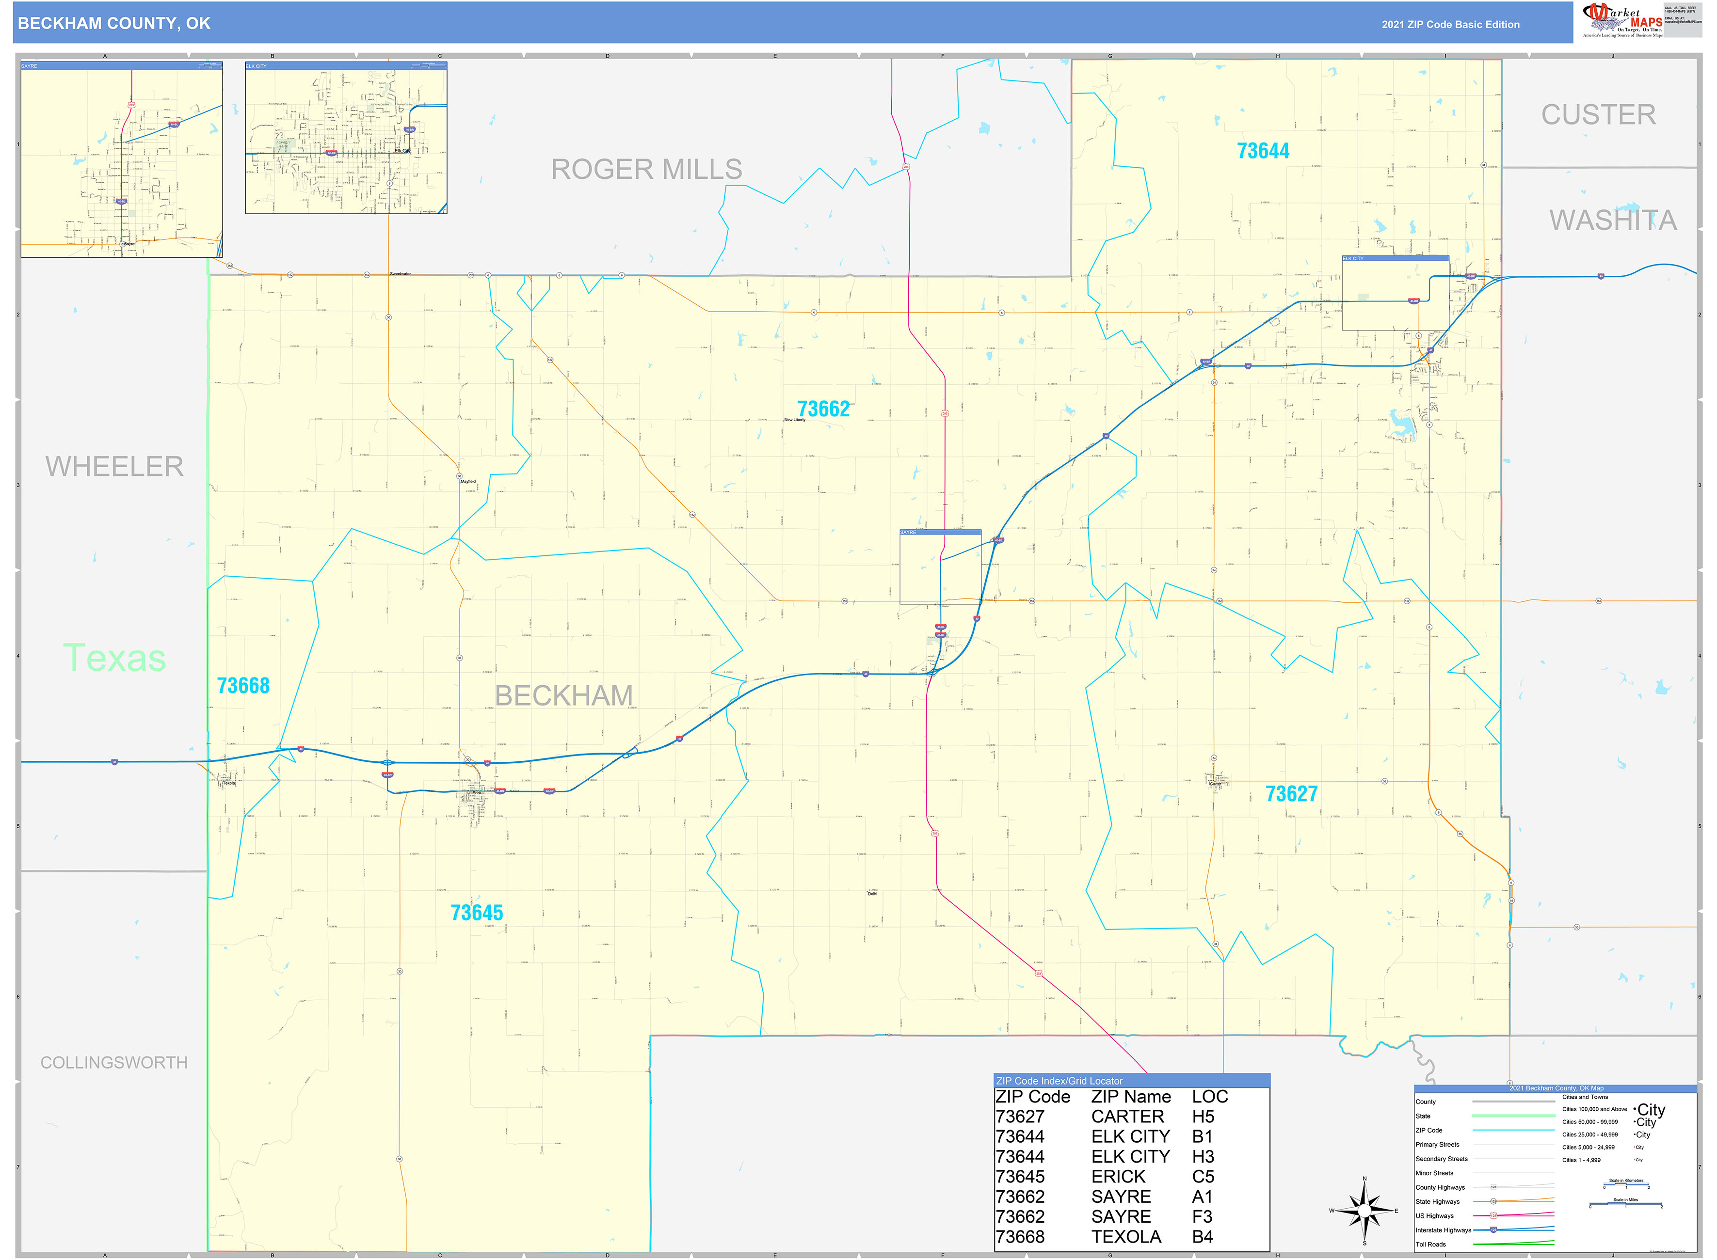This screenshot has width=1717, height=1260.
Task: Click the Scale in Kilometers bar
Action: coord(1626,1184)
